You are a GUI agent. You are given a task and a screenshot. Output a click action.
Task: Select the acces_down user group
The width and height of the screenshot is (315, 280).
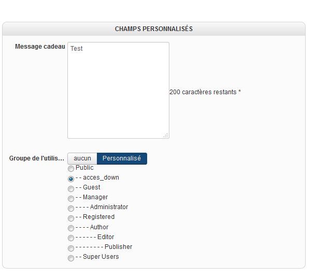pos(71,179)
